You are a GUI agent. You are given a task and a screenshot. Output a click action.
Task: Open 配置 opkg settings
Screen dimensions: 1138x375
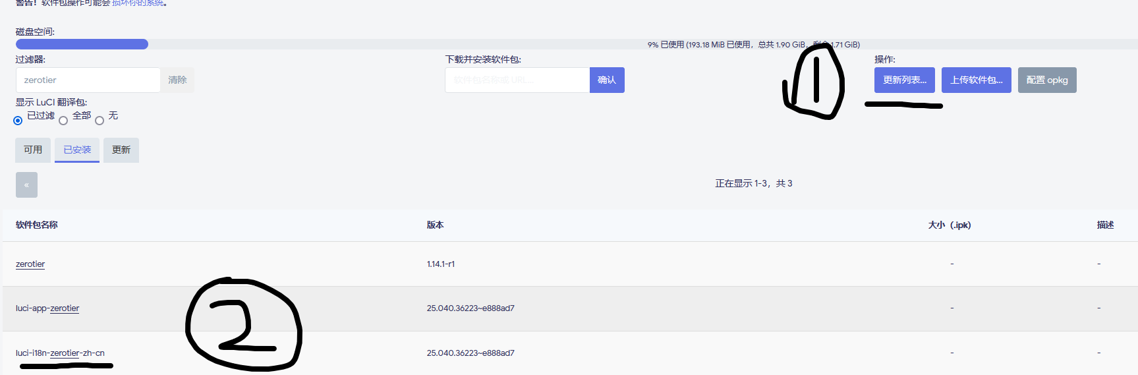click(x=1047, y=80)
